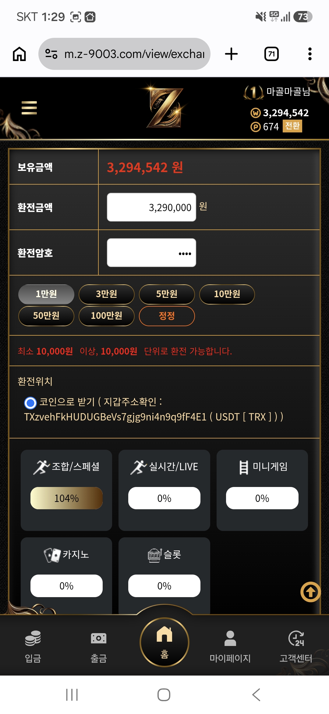Select the coin wallet payout radio button
Viewport: 329px width, 714px height.
30,403
